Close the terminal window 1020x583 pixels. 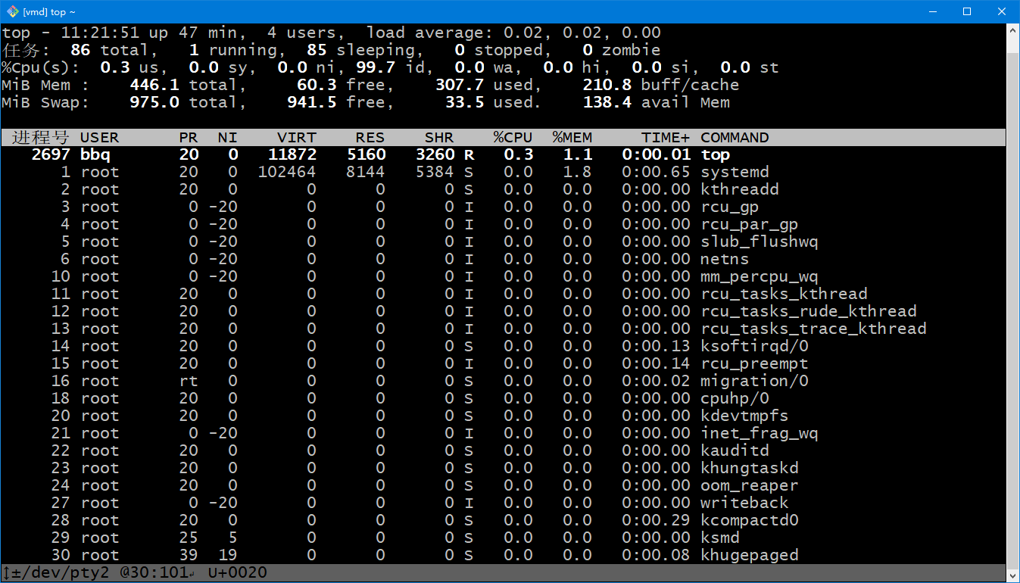[1002, 11]
